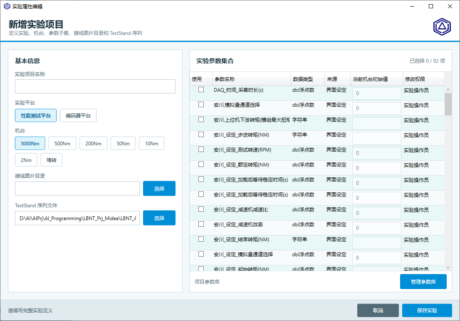Edit initial value for DAQ_时间_采集时长(s)
This screenshot has width=460, height=321.
point(377,93)
